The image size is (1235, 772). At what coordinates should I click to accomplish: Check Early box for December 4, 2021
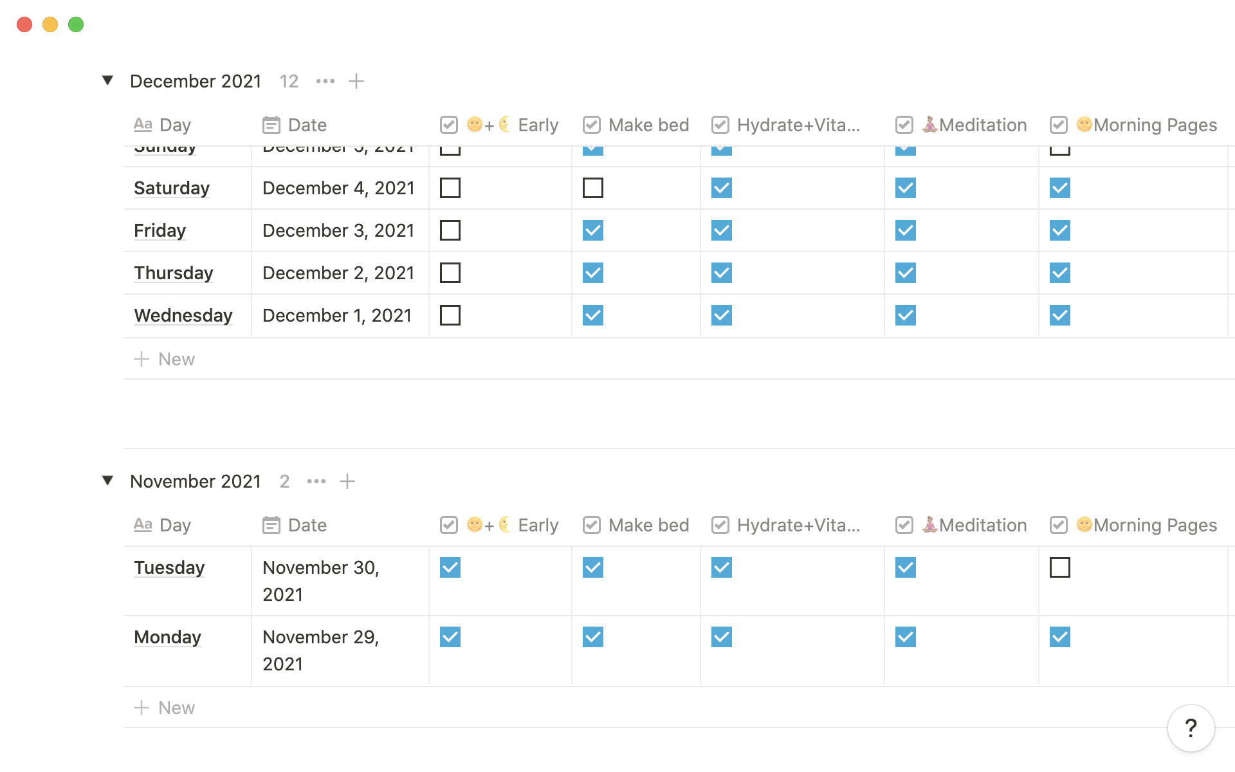coord(450,188)
